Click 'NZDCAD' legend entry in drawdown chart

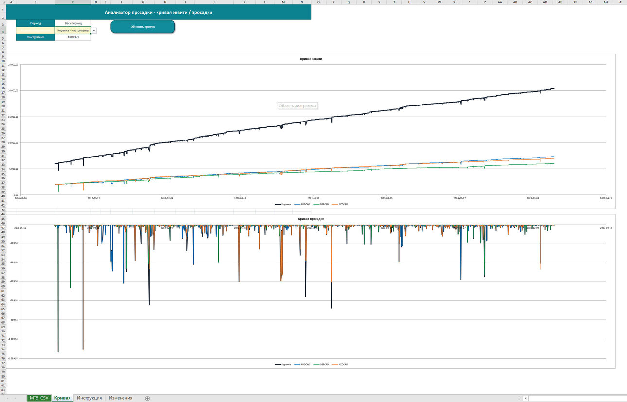[x=340, y=364]
